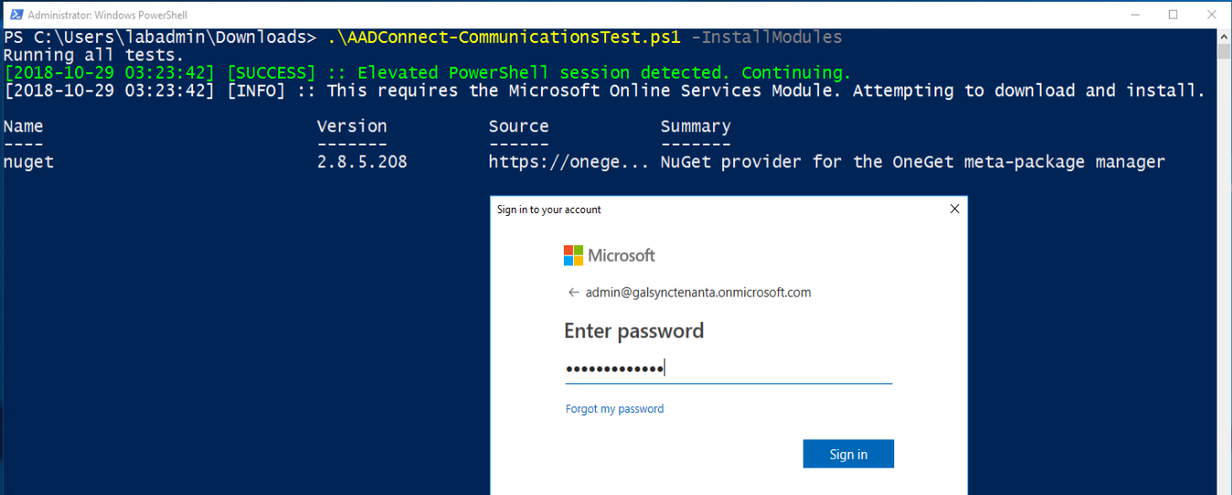Screen dimensions: 1232x495
Task: Close the 'Sign in to your account' dialog
Action: (x=955, y=210)
